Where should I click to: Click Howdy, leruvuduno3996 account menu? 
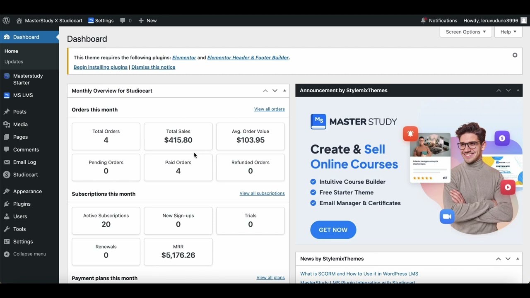(491, 21)
